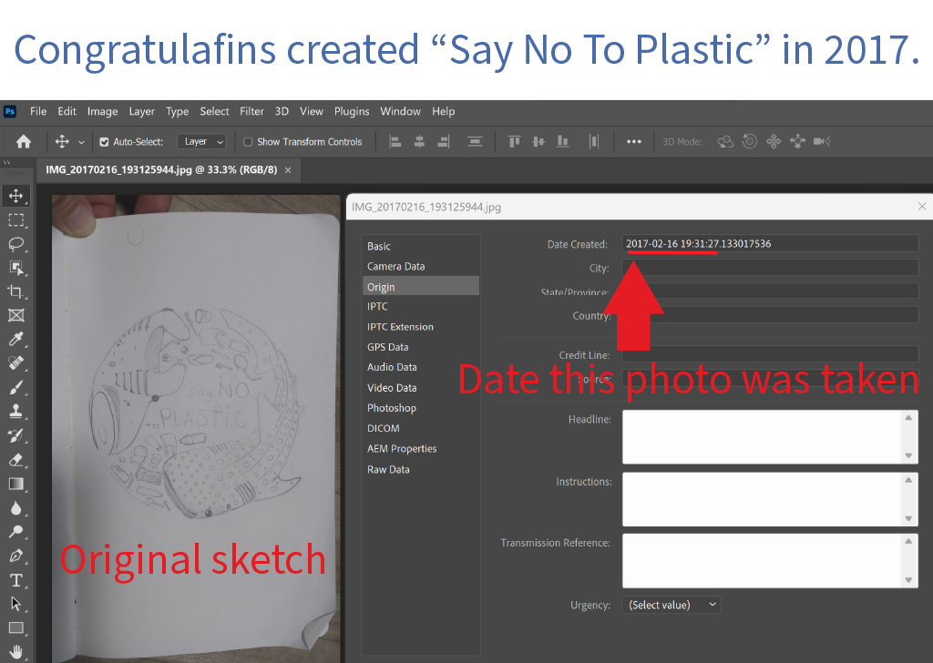The image size is (933, 663).
Task: Select the Dodge tool
Action: click(x=16, y=532)
